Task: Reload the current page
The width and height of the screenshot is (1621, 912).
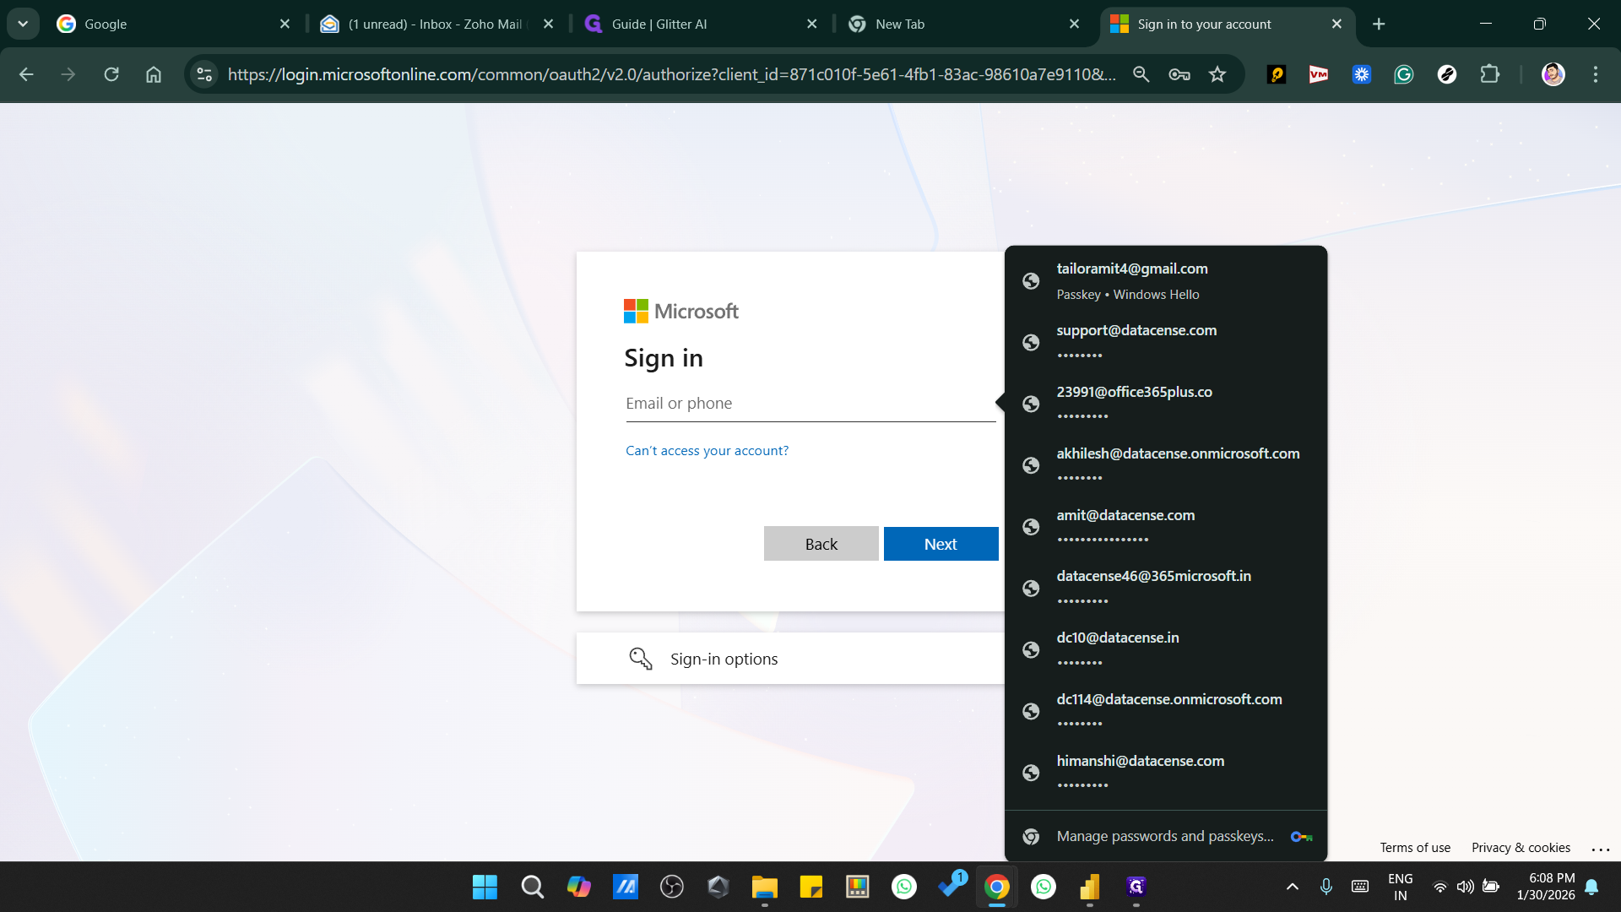Action: (111, 74)
